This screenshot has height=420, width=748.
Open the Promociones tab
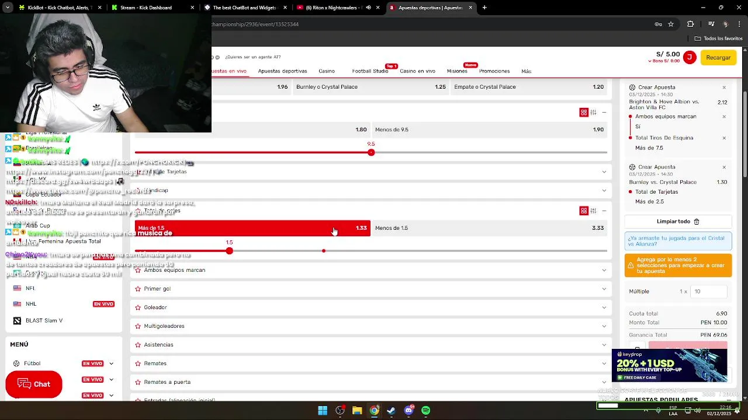[x=494, y=71]
